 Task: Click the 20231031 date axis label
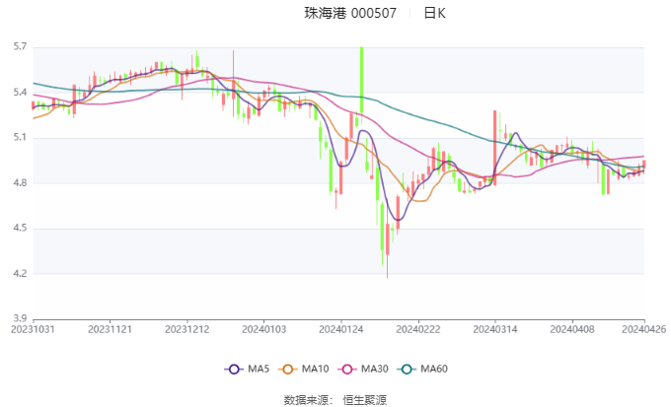coord(33,329)
